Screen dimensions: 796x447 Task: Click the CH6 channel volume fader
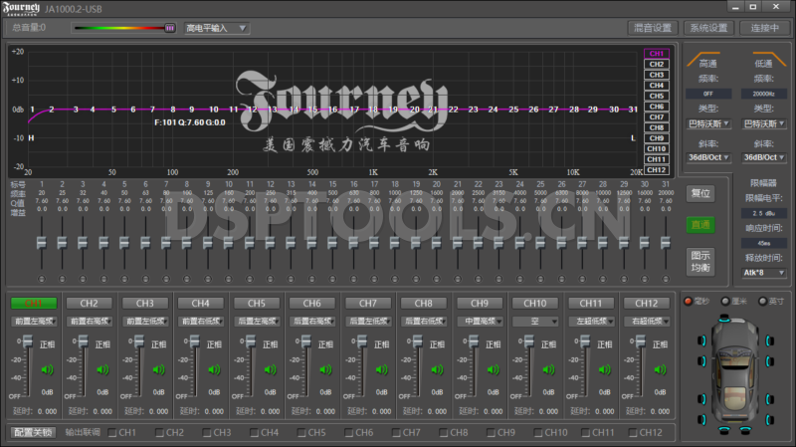pos(305,341)
